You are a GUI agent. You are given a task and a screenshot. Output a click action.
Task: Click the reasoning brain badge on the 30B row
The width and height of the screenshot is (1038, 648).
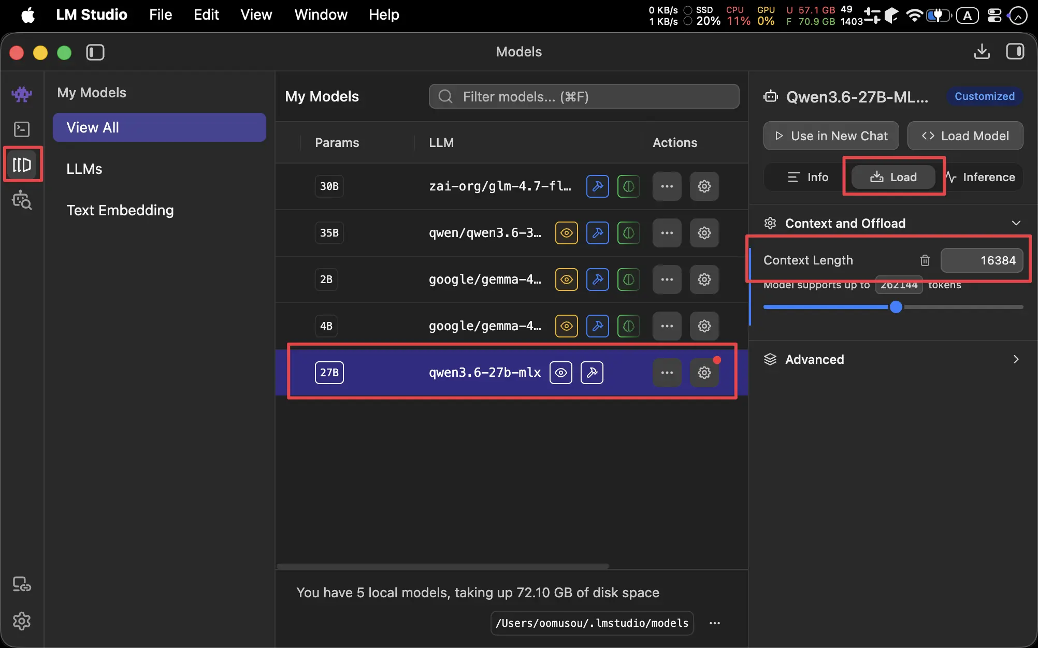(628, 186)
